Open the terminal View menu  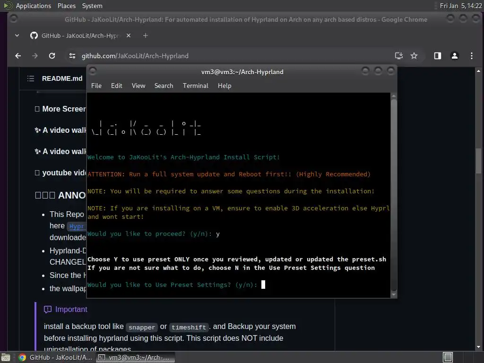(138, 86)
